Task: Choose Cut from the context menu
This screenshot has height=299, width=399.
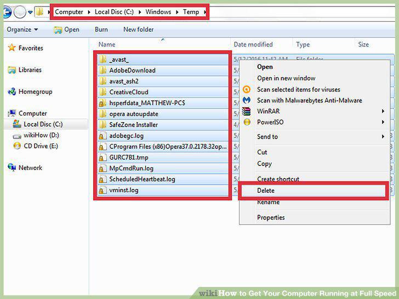Action: (262, 152)
